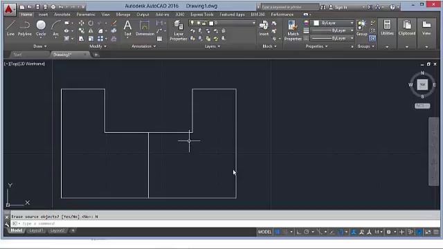
Task: Click the Help question mark icon
Action: click(392, 7)
